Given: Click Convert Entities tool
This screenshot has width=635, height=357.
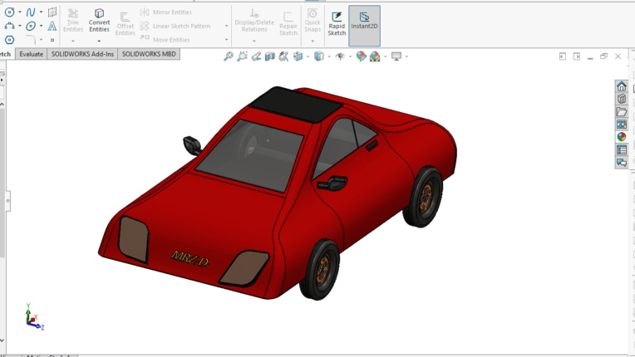Looking at the screenshot, I should pos(99,21).
